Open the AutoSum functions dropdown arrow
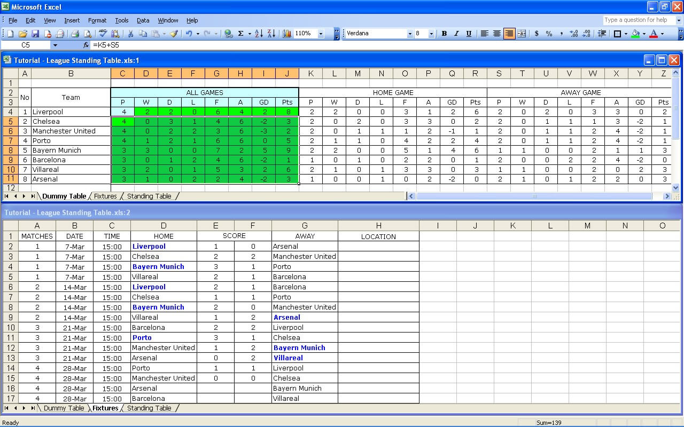Screen dimensions: 684x427 tap(249, 33)
